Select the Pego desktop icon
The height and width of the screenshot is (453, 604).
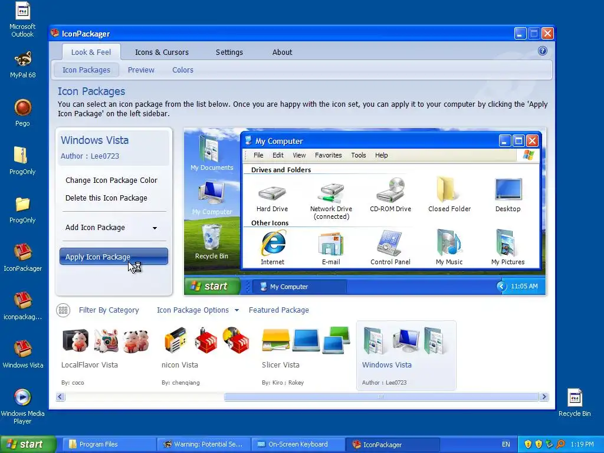click(22, 113)
